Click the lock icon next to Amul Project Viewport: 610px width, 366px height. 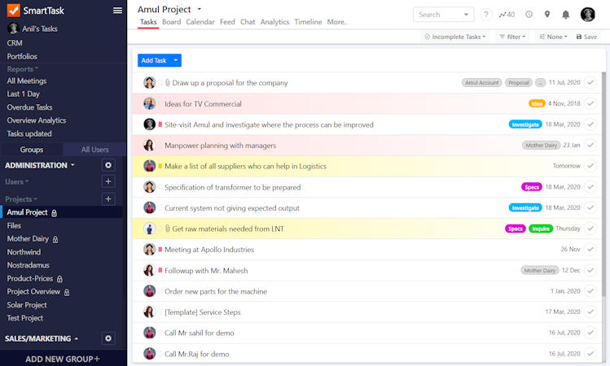pyautogui.click(x=54, y=213)
